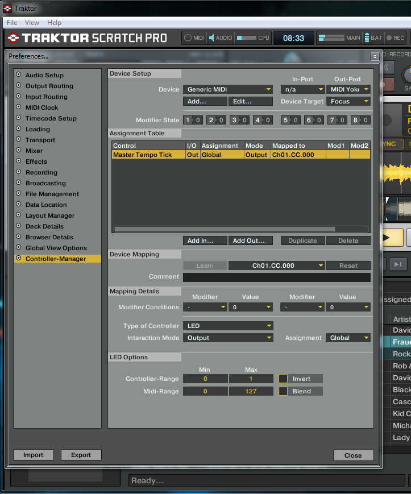Open Type of Controller LED dropdown
This screenshot has height=494, width=411.
[228, 326]
